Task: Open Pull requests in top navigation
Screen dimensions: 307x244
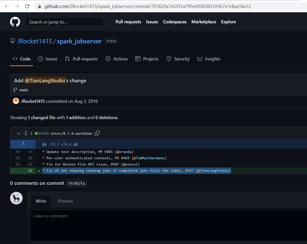Action: click(128, 22)
